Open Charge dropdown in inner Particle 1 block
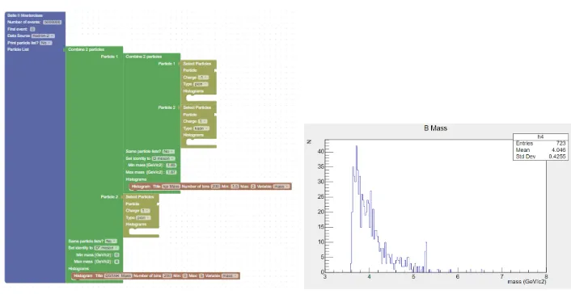The image size is (571, 294). coord(203,78)
